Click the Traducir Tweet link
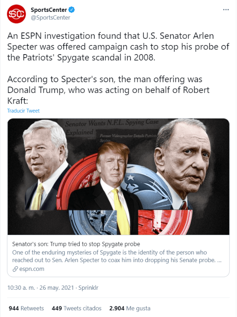 (x=23, y=111)
